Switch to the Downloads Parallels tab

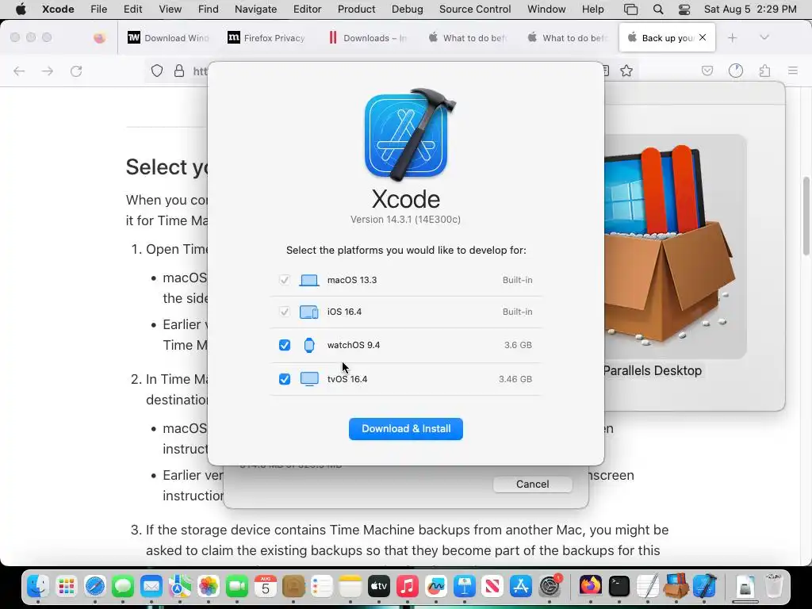click(367, 38)
